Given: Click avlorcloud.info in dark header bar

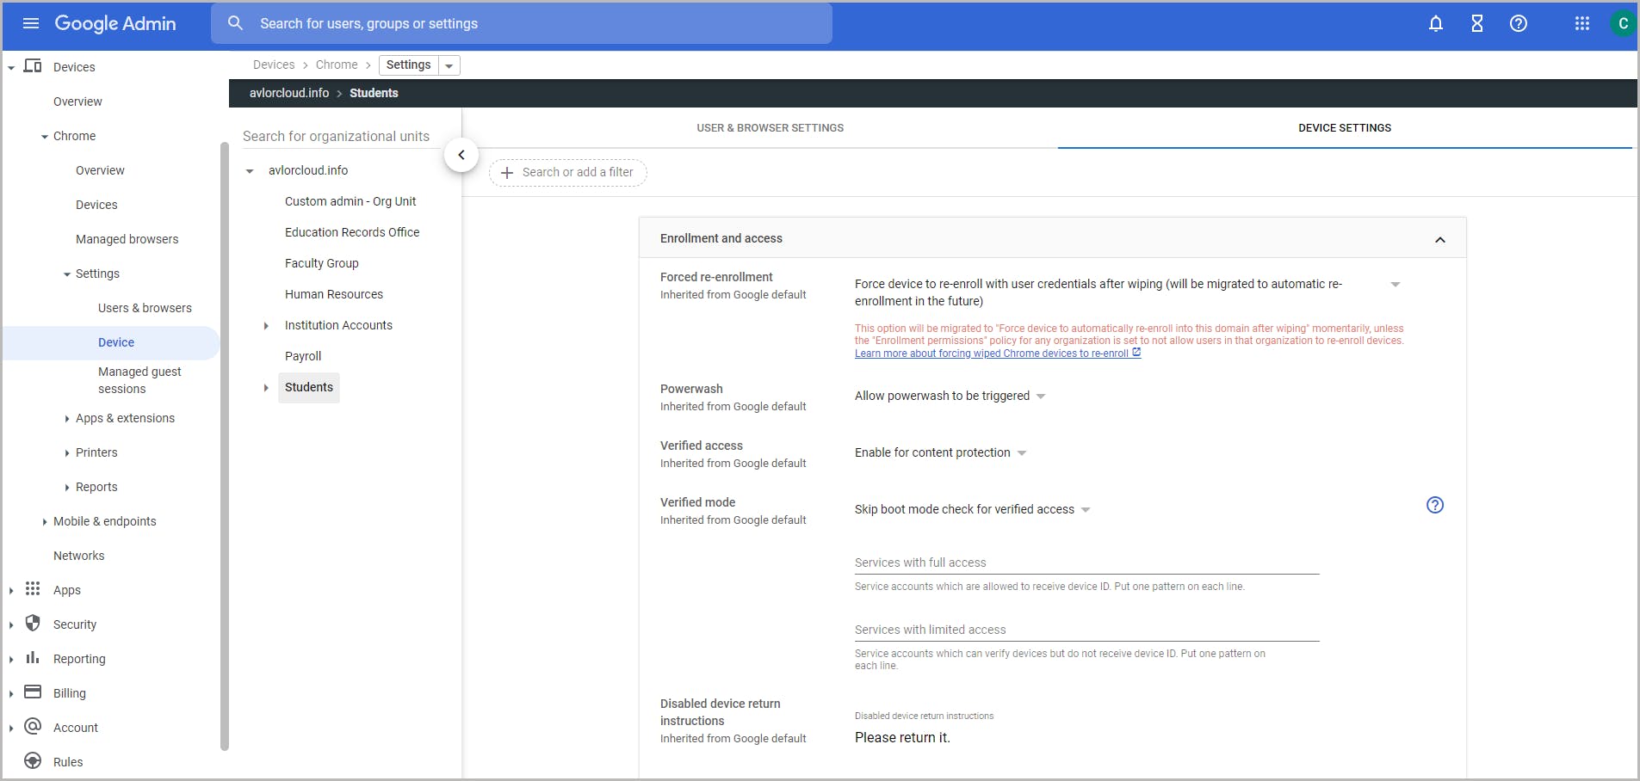Looking at the screenshot, I should point(289,93).
